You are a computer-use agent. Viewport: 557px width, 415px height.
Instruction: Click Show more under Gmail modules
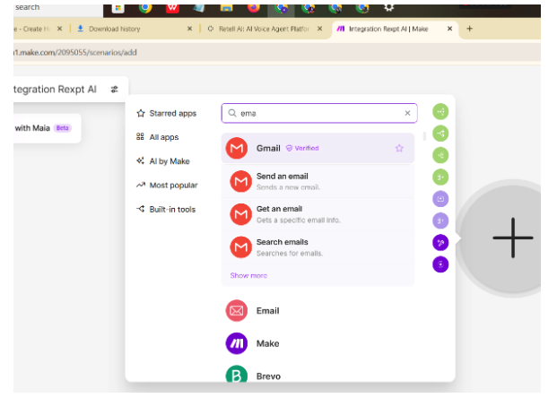pyautogui.click(x=248, y=275)
